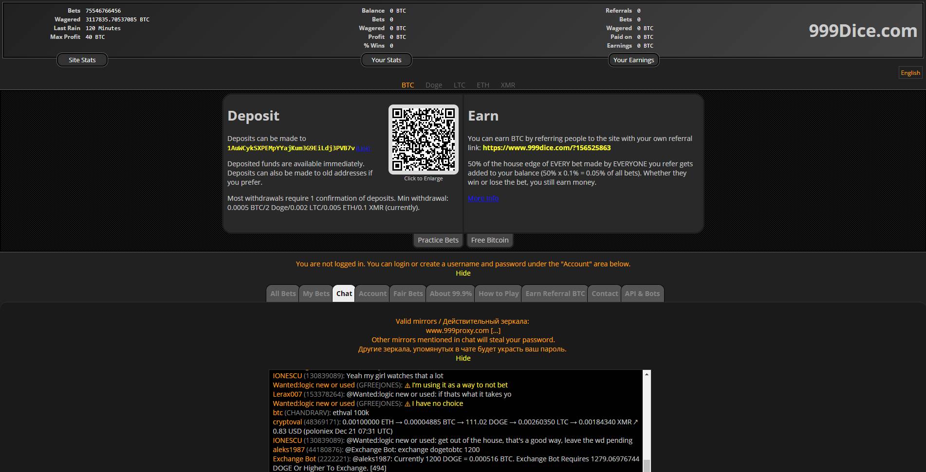Select the Chat tab
926x472 pixels.
pyautogui.click(x=344, y=294)
